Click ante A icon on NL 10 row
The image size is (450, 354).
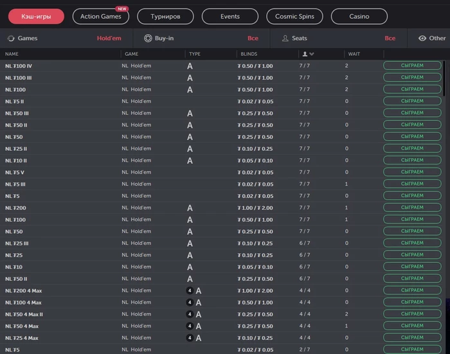[x=190, y=267]
